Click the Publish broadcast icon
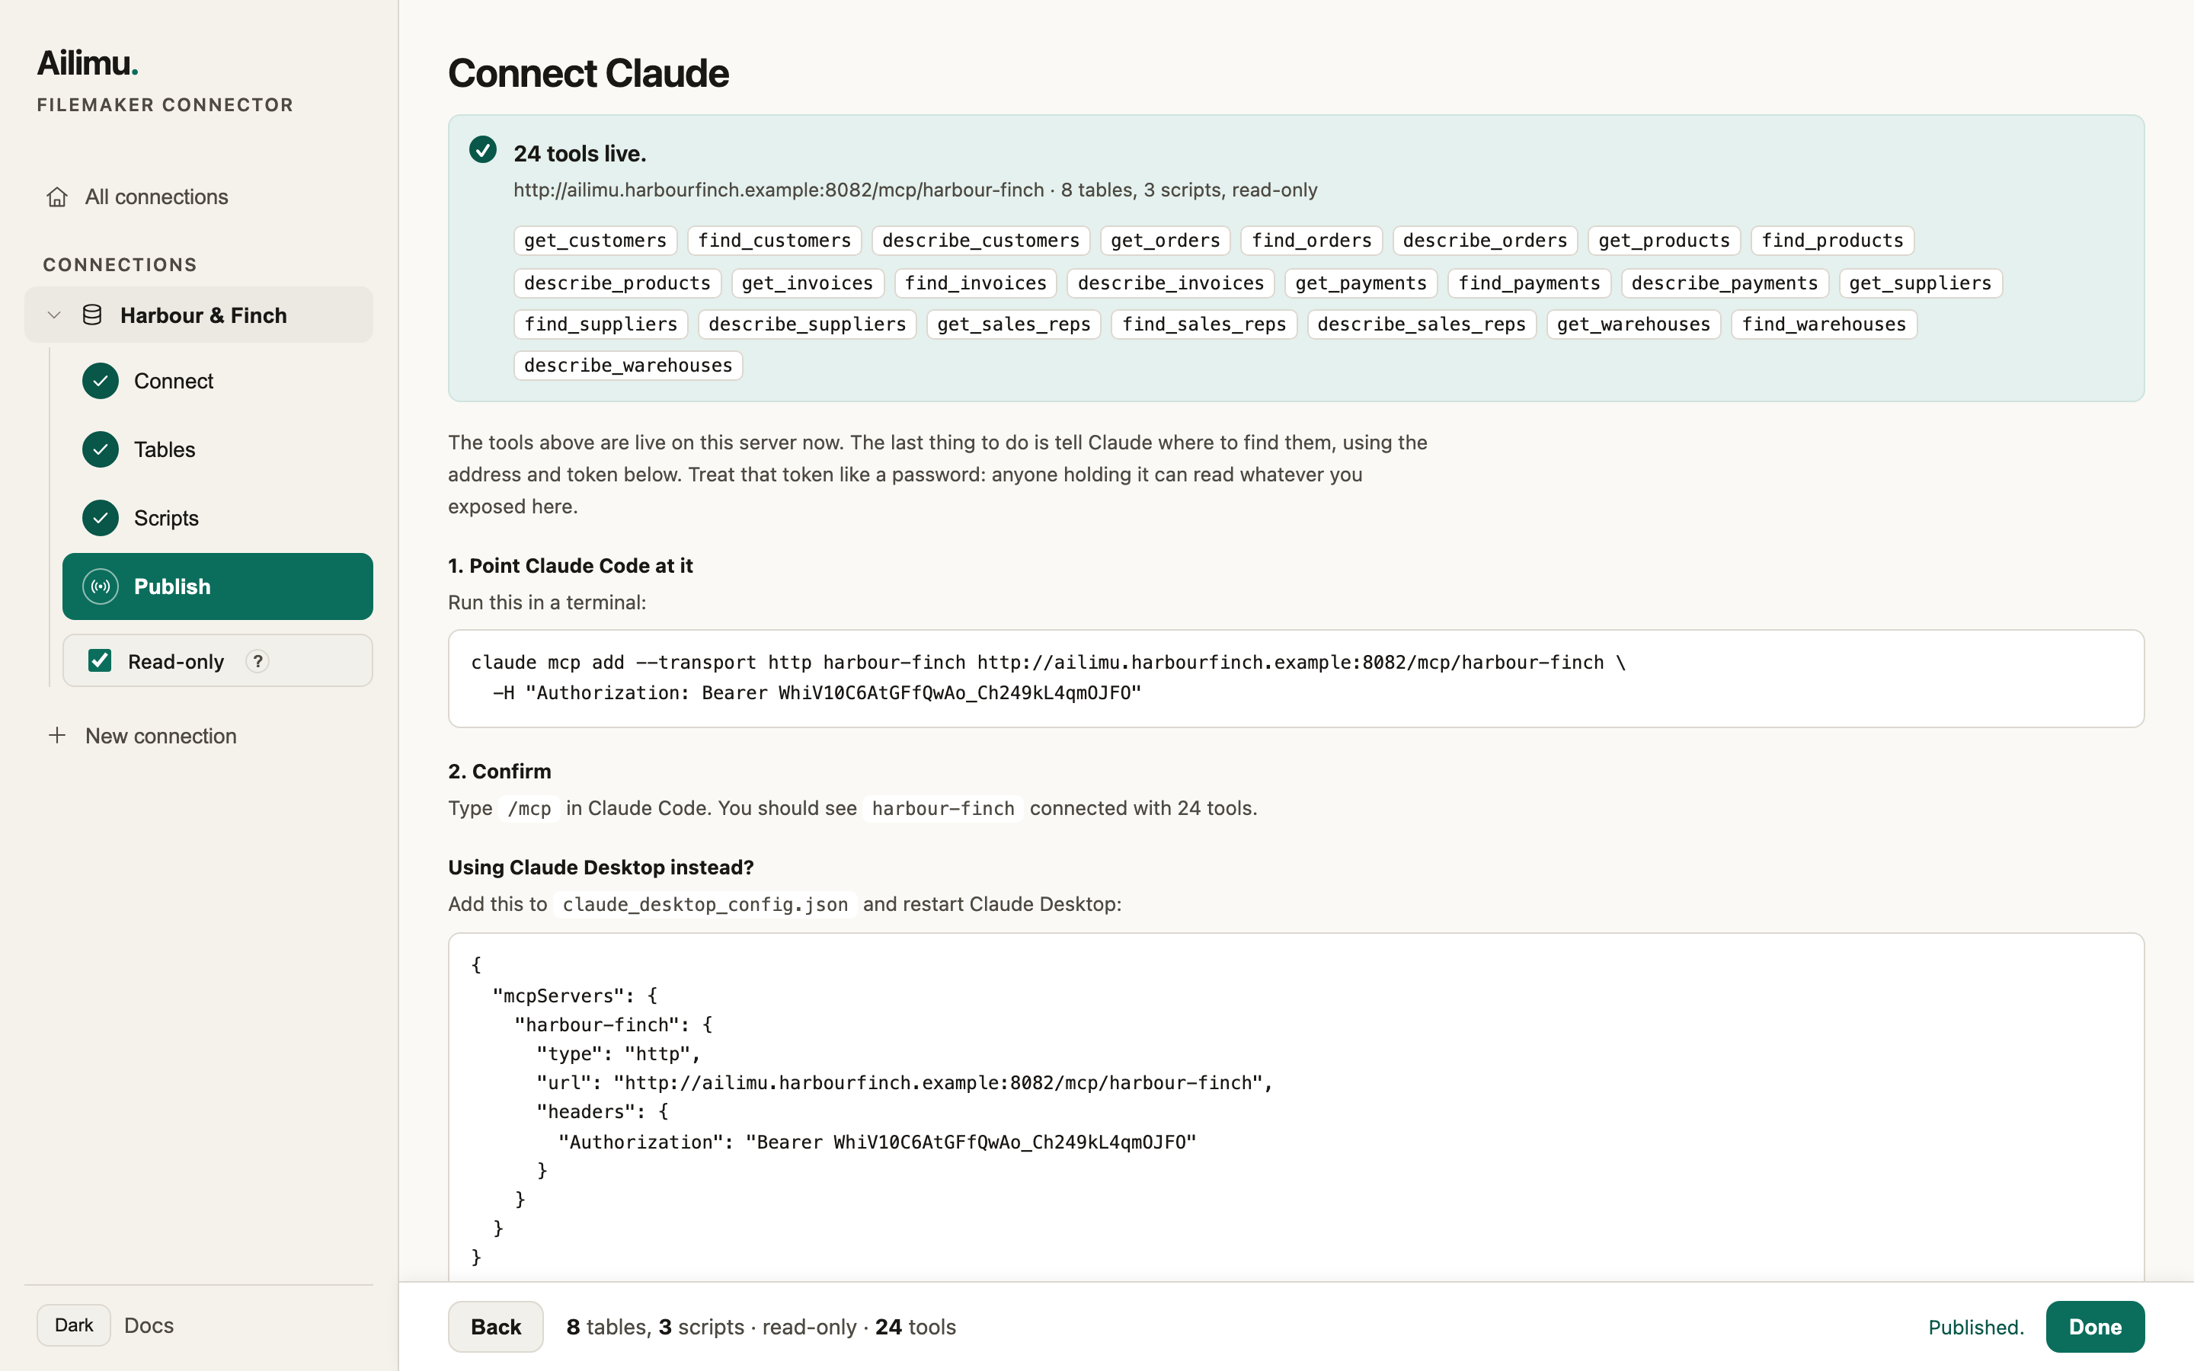 (101, 586)
